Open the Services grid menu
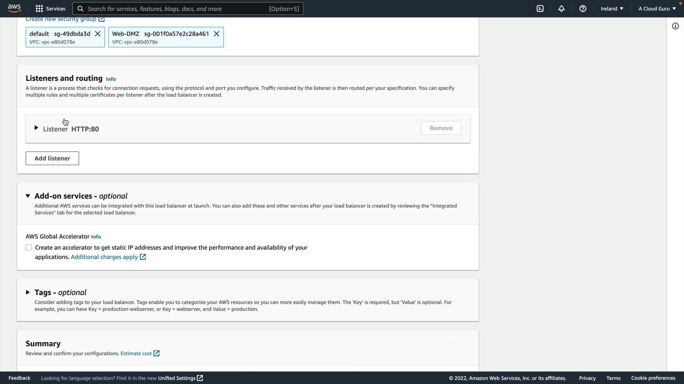 (x=50, y=9)
